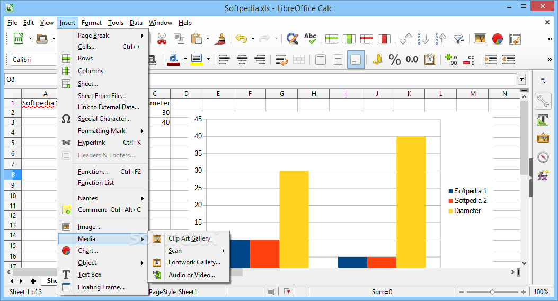Click the AutoFilter funnel icon
558x301 pixels.
point(458,39)
